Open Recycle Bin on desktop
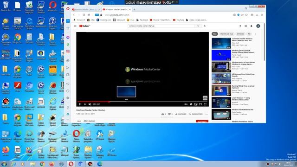Screen dimensions: 297x167 click(6, 6)
